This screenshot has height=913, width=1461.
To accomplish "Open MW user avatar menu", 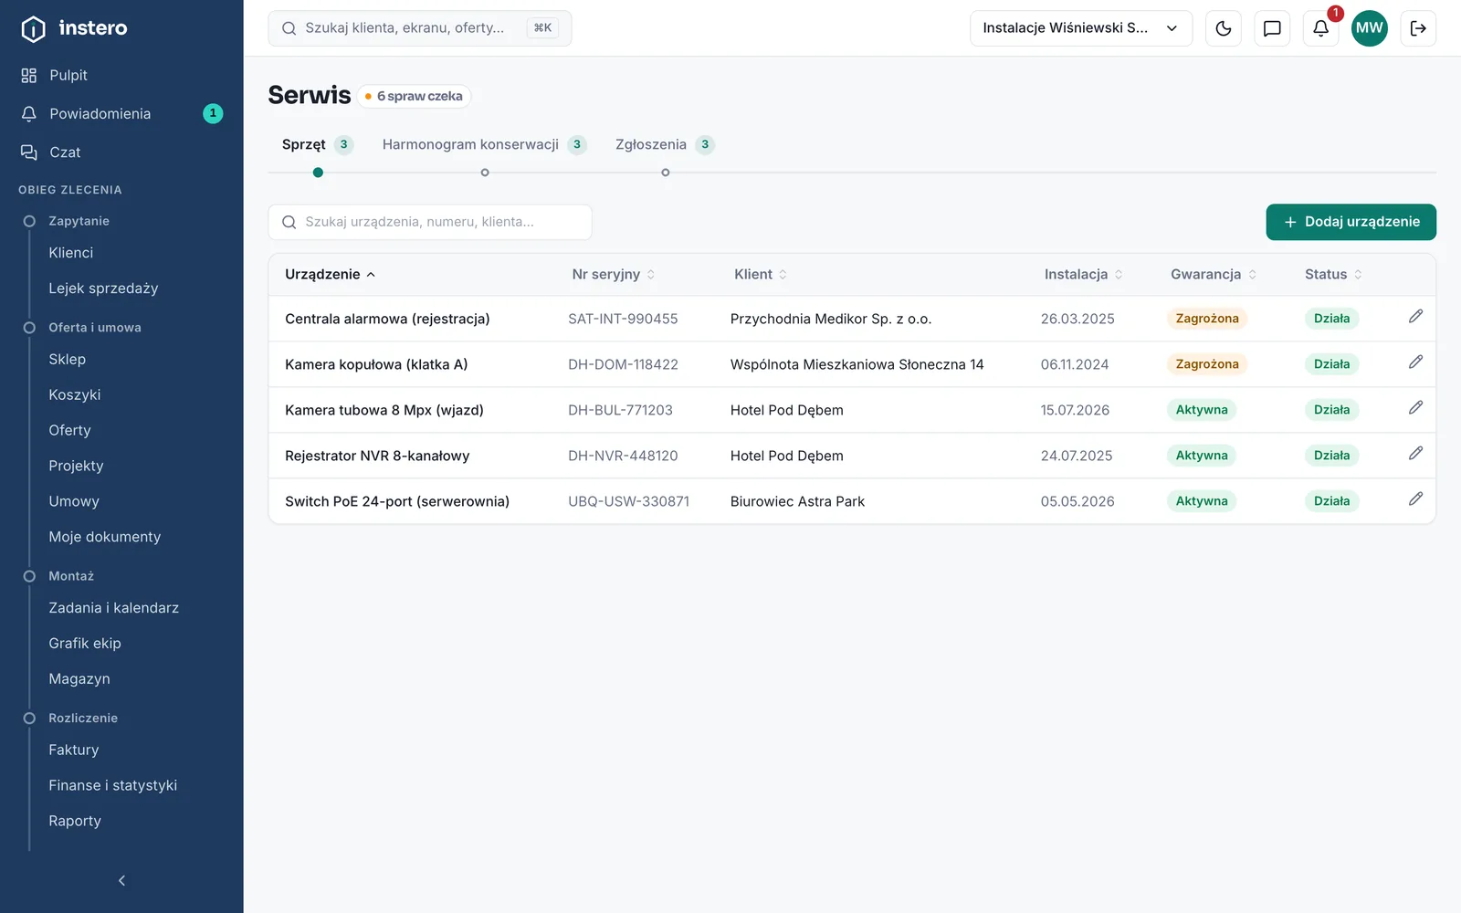I will pyautogui.click(x=1370, y=28).
